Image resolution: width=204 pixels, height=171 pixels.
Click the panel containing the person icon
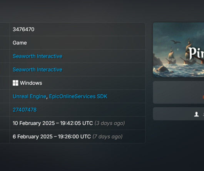(178, 114)
